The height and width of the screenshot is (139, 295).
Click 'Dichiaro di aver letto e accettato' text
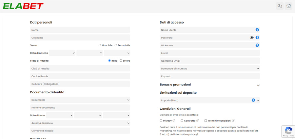pos(179,115)
